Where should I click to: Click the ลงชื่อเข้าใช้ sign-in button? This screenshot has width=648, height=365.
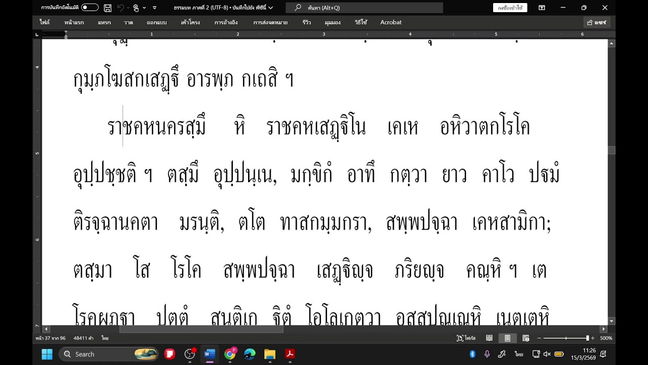coord(510,8)
